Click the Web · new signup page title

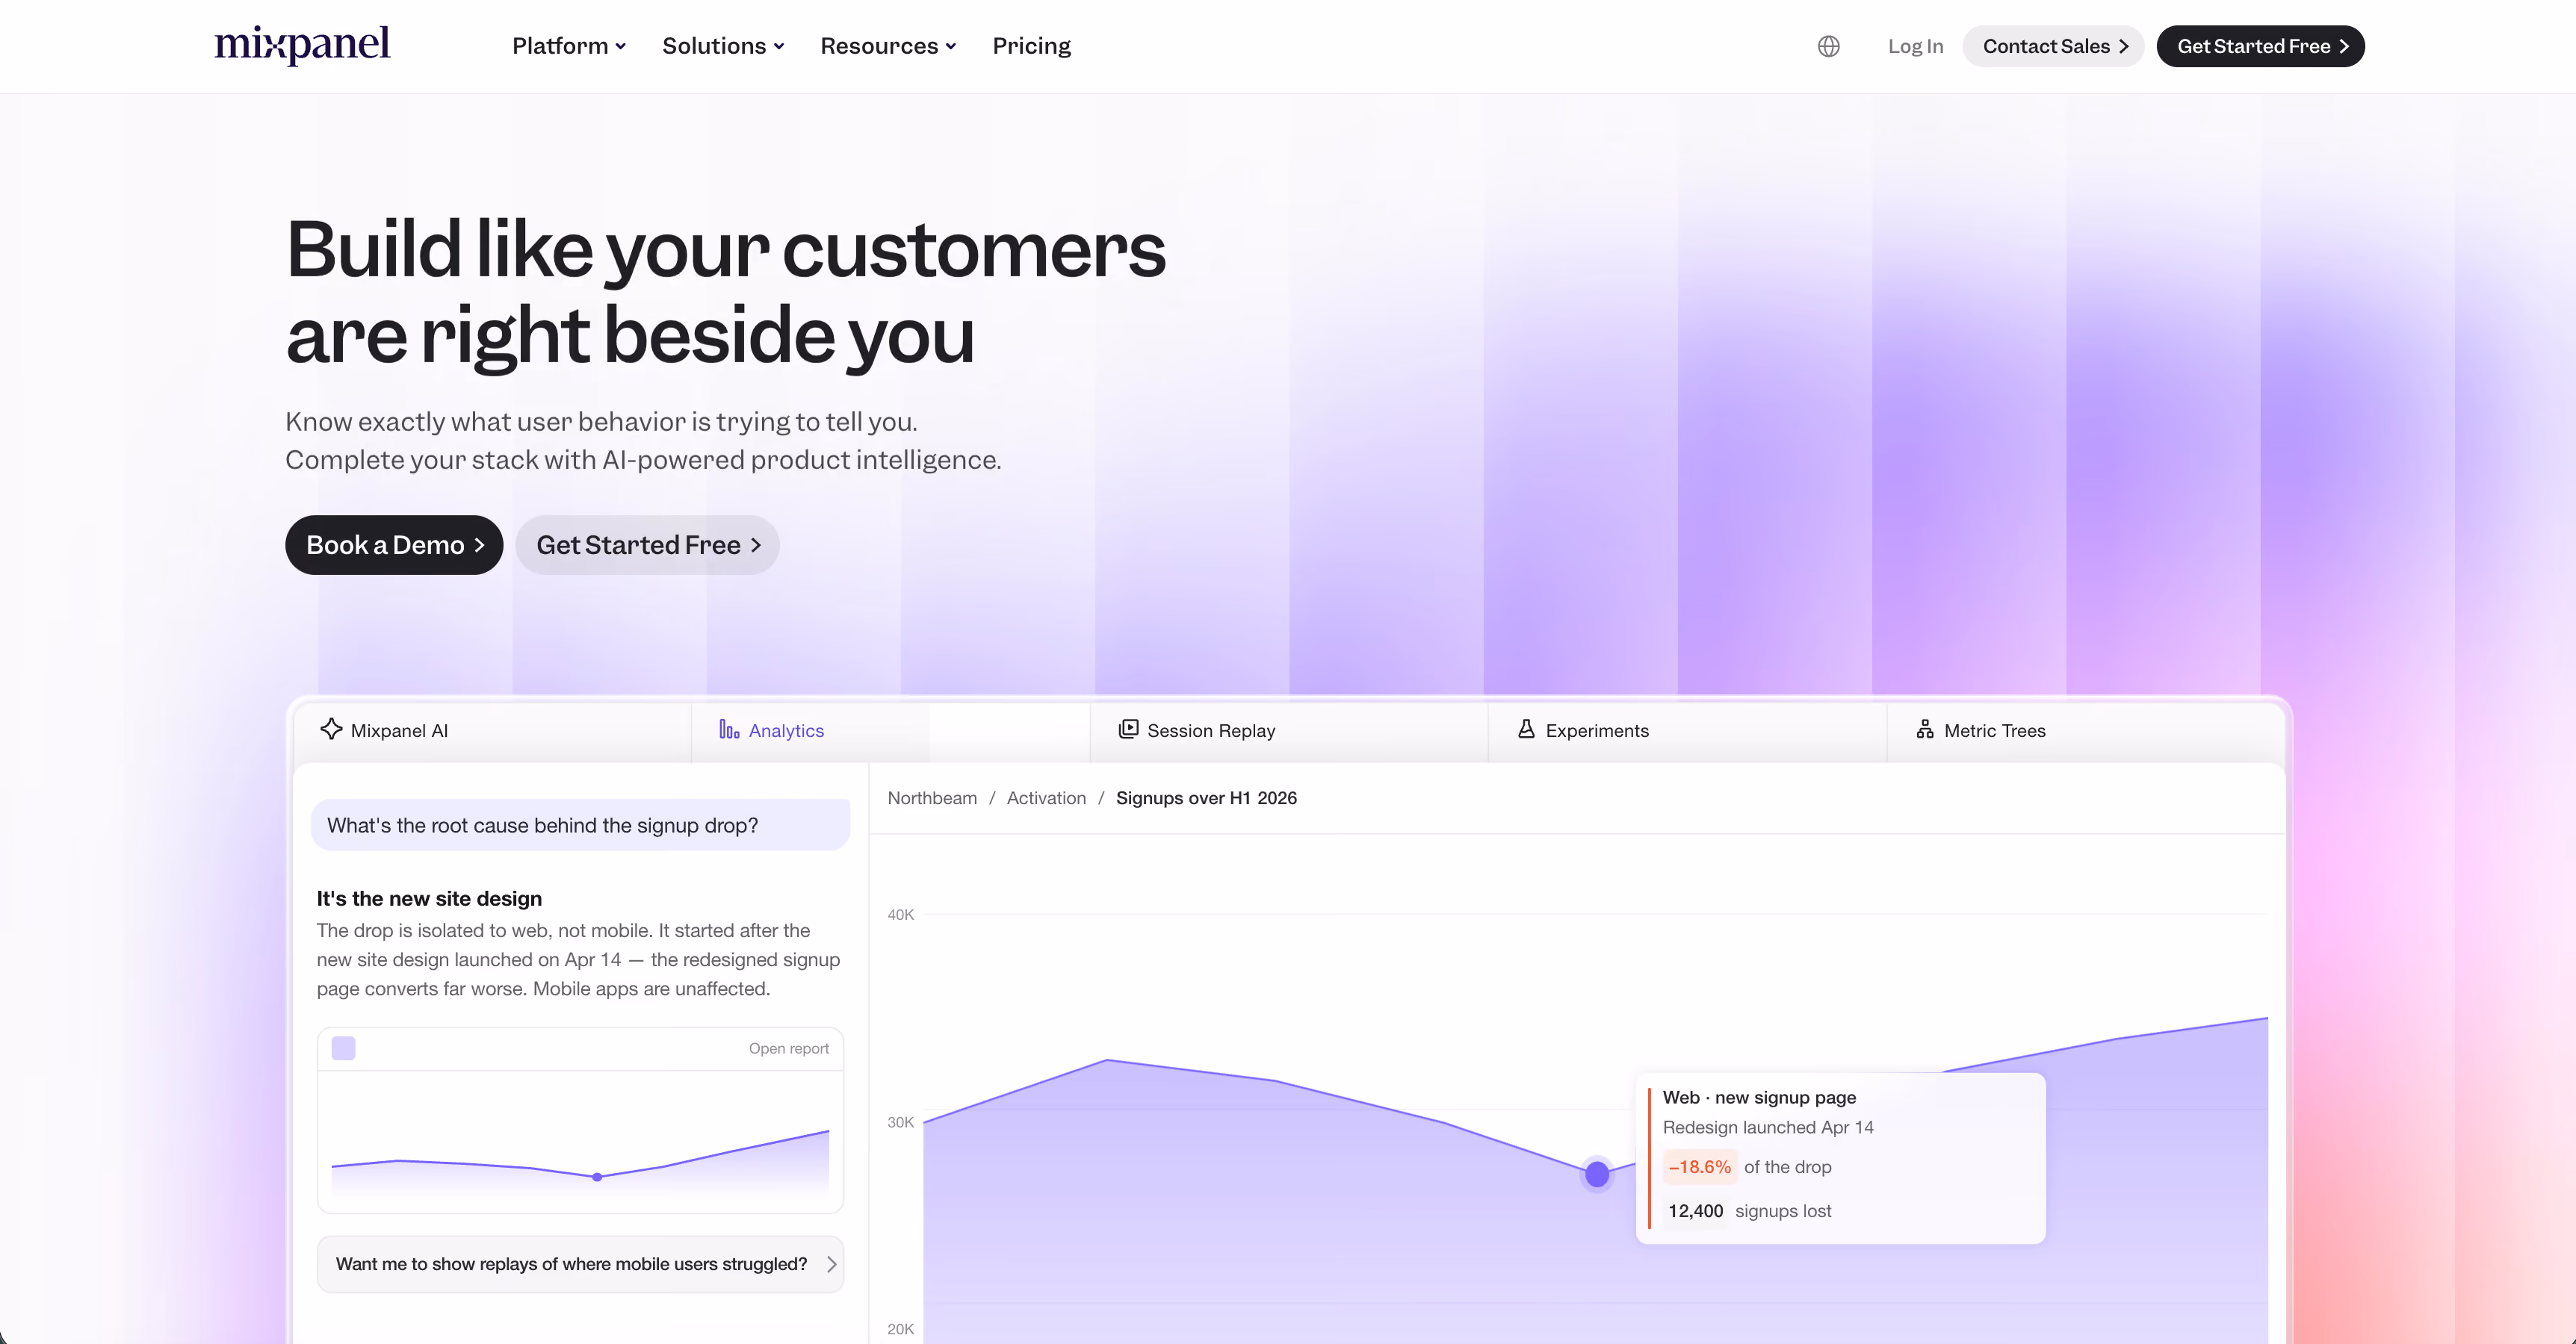click(1759, 1097)
